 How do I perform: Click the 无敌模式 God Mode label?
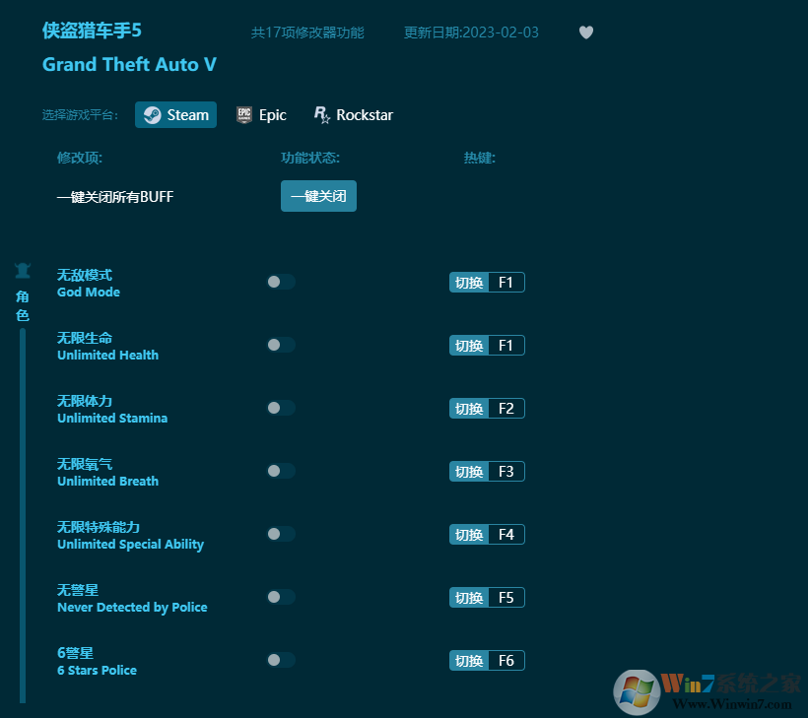tap(88, 284)
